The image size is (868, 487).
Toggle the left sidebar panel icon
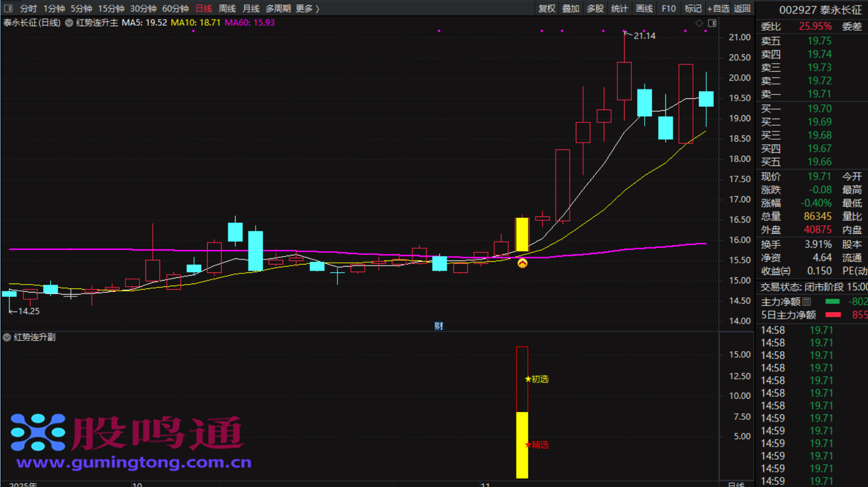point(8,8)
